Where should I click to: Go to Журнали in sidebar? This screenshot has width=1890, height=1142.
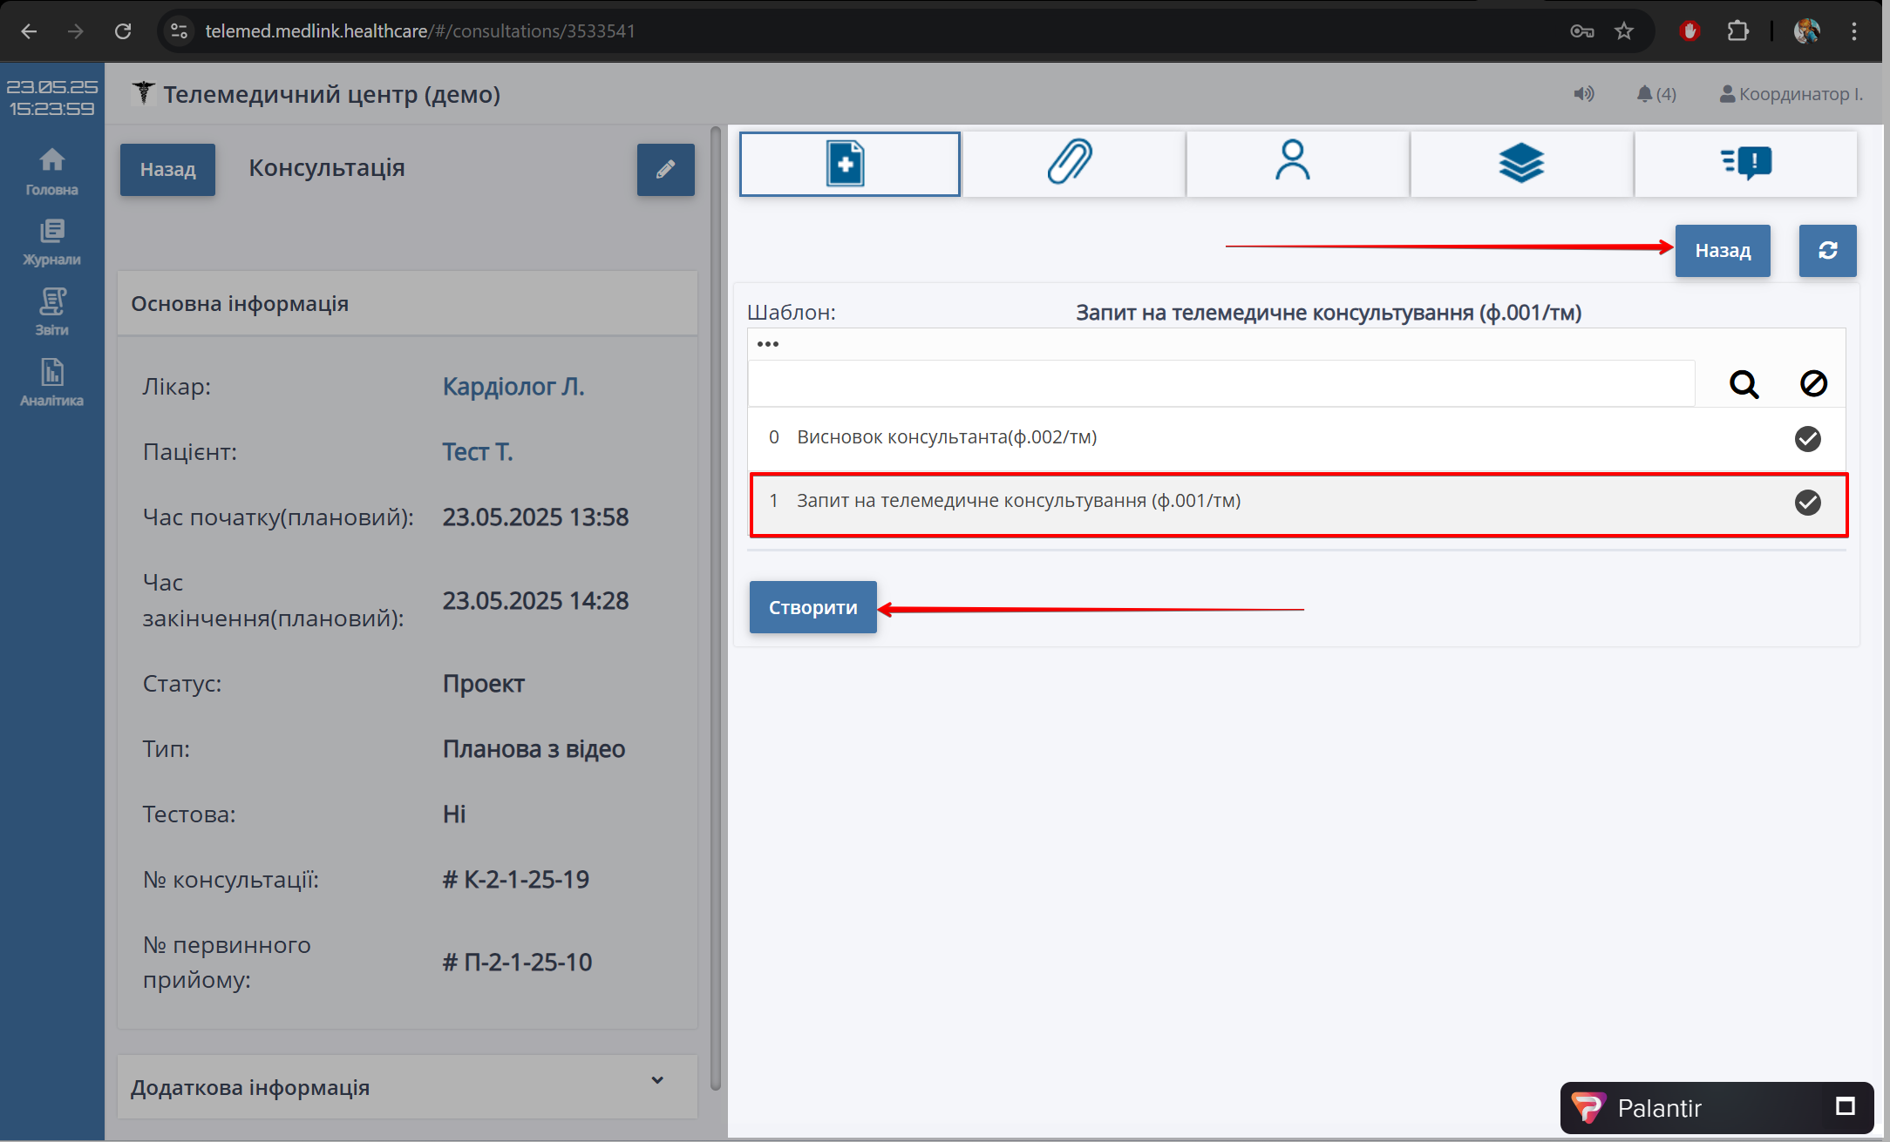51,242
